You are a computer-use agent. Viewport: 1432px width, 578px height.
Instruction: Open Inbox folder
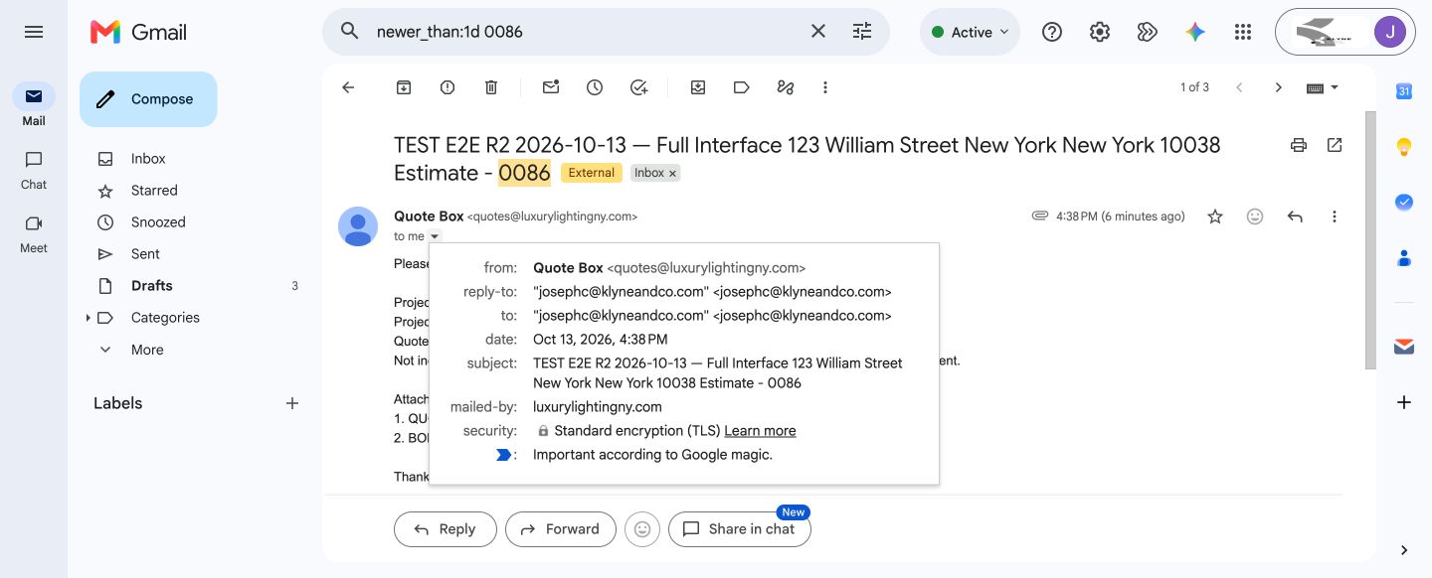[x=148, y=159]
